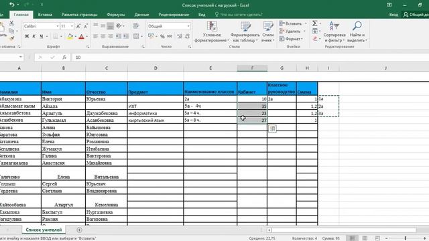Open the Общий number format dropdown
The image size is (429, 241).
click(x=188, y=26)
